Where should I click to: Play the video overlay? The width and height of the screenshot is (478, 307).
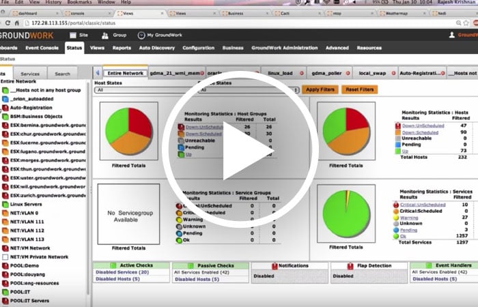(x=240, y=149)
